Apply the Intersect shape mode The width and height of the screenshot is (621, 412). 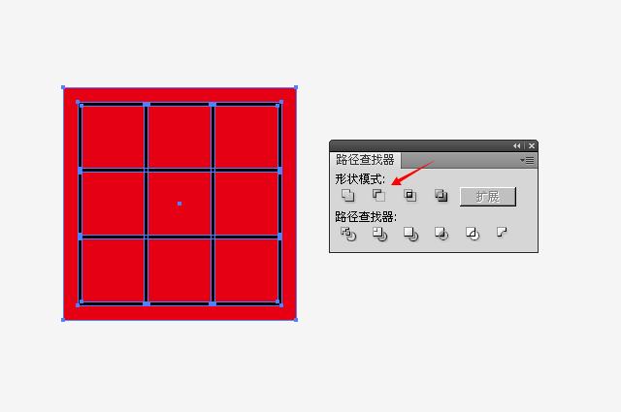409,196
